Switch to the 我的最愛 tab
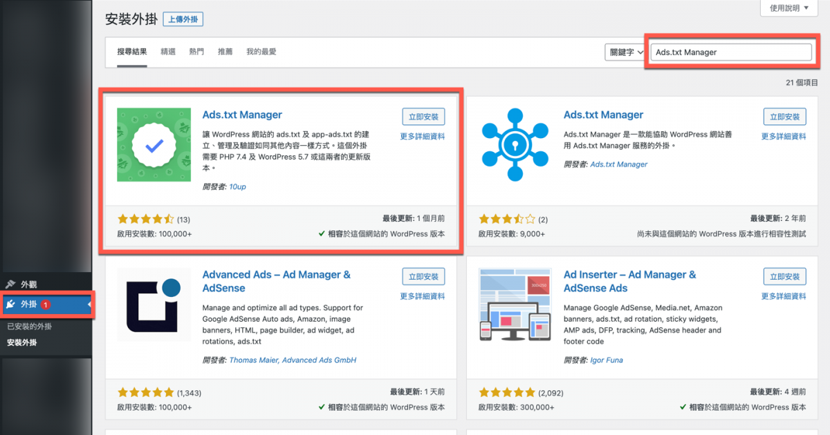 tap(261, 52)
